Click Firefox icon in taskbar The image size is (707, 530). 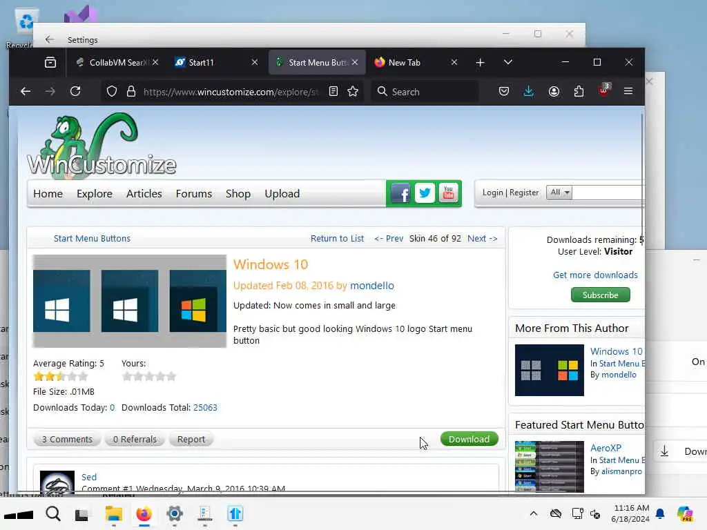click(144, 513)
